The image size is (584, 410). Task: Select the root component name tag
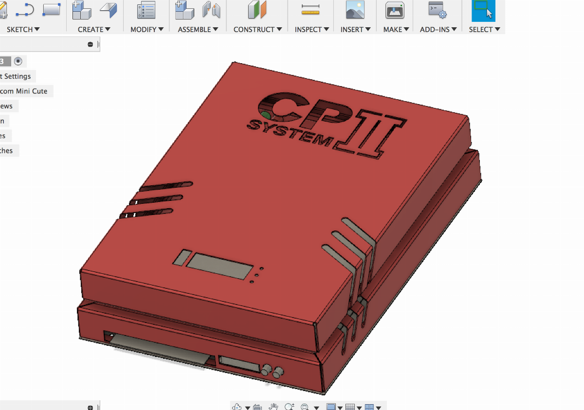(x=5, y=61)
